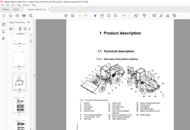Click the Save file icon

point(4,16)
